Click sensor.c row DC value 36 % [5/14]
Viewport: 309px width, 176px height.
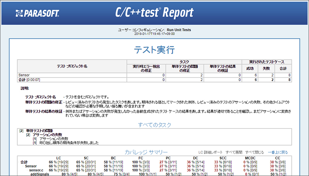[x=195, y=170]
